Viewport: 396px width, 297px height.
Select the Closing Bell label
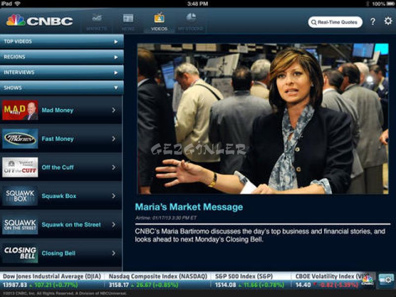[x=58, y=253]
